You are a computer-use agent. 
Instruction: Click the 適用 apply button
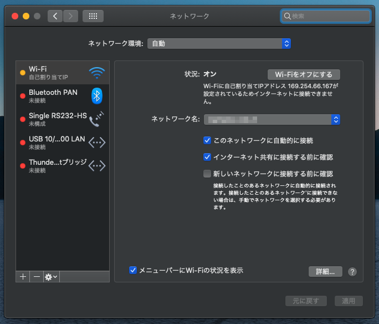tap(349, 301)
